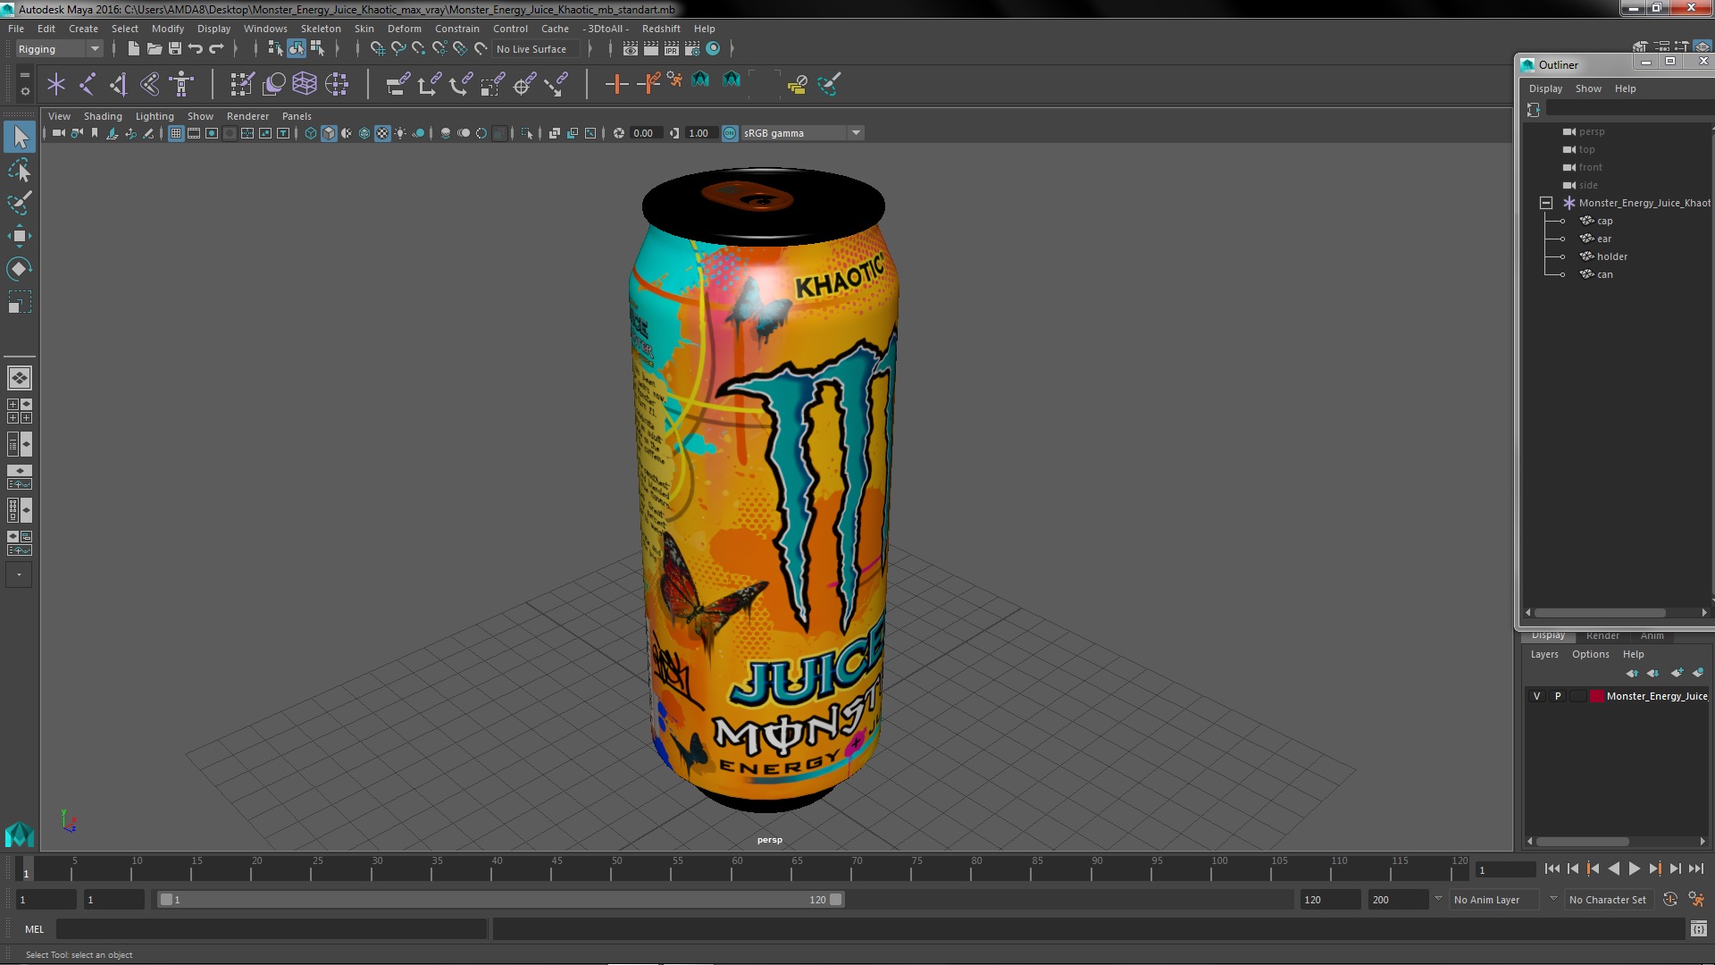The image size is (1715, 965).
Task: Jump to the start of playback range
Action: tap(1552, 868)
